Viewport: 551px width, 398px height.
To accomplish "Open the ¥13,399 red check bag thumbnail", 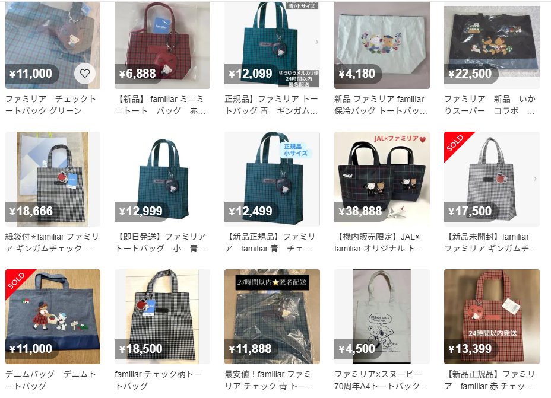I will [x=492, y=317].
